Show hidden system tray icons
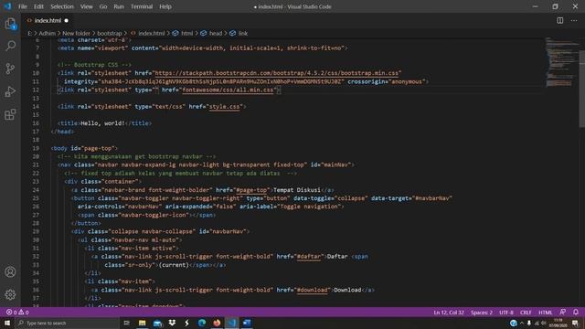Viewport: 585px width, 329px height. (522, 323)
